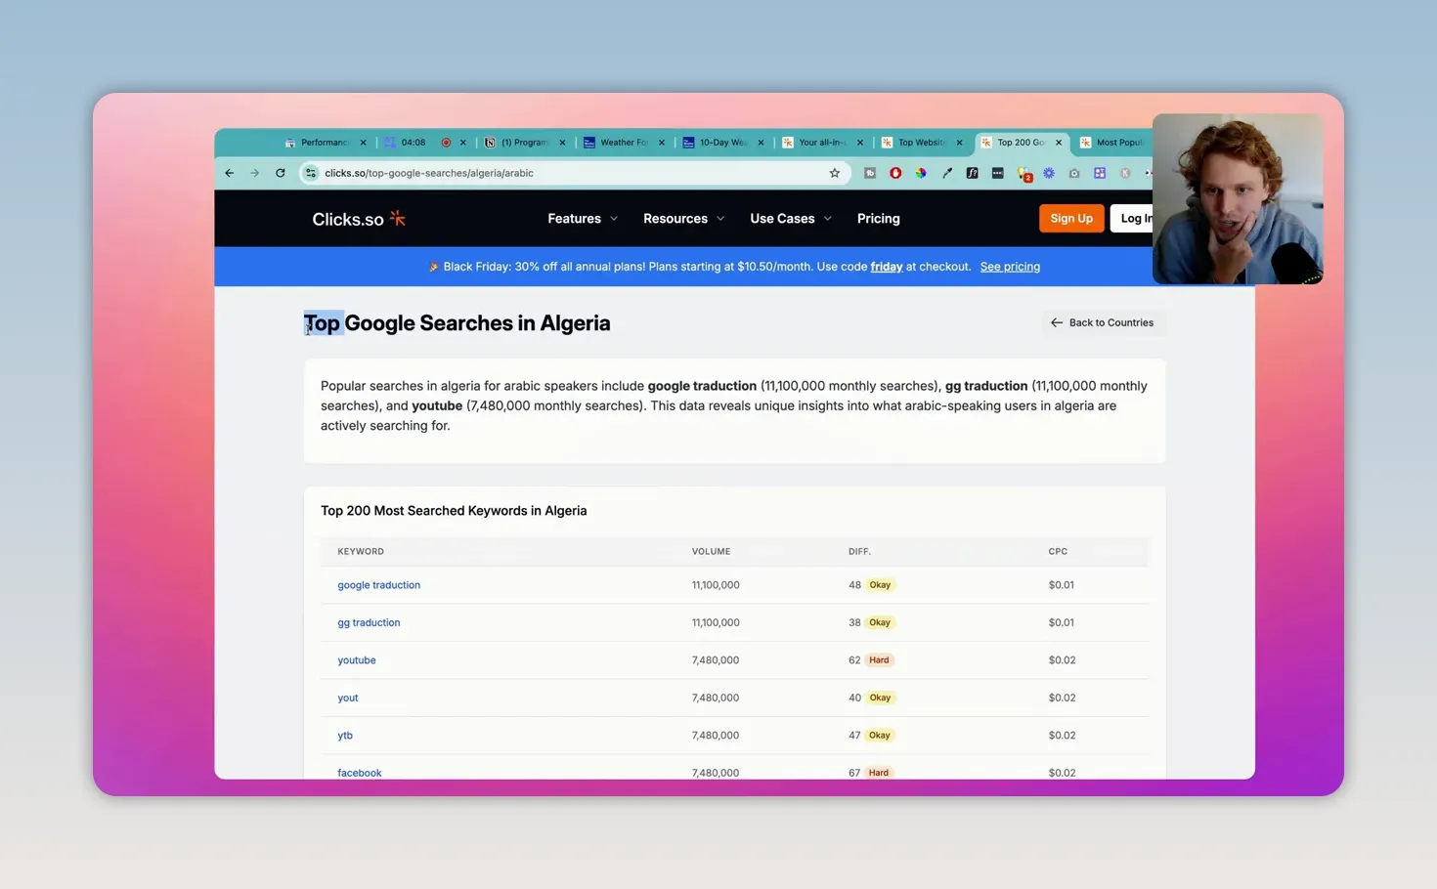The image size is (1437, 889).
Task: Open site information icon in address bar
Action: point(311,173)
